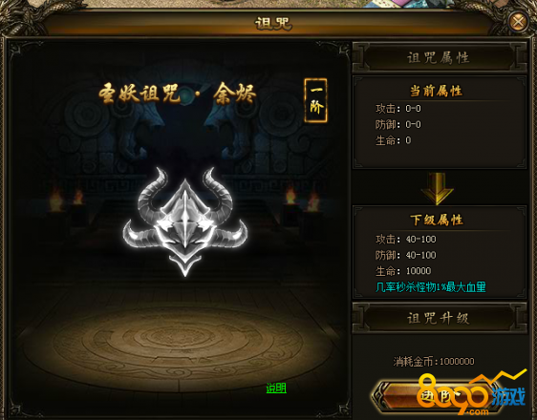Click the 下级属性 panel heading
This screenshot has width=537, height=420.
coord(437,220)
